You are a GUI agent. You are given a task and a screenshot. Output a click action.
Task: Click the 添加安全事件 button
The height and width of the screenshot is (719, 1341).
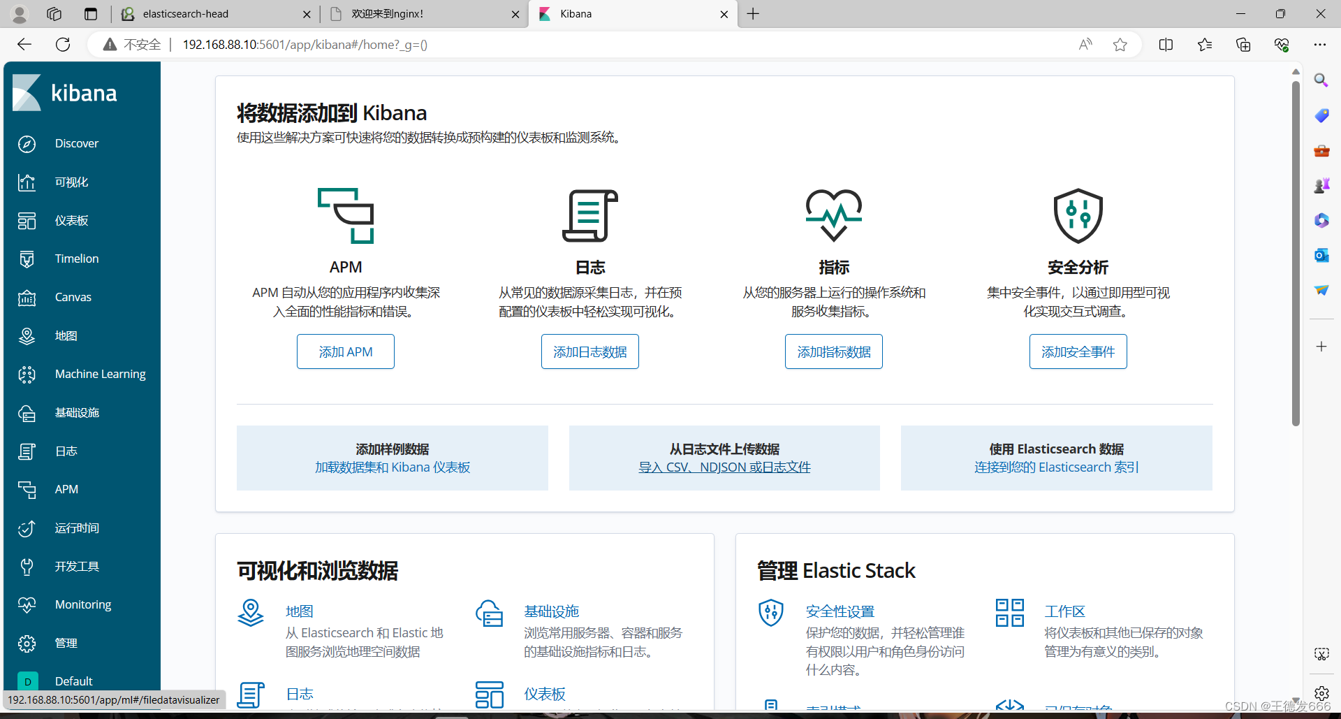pyautogui.click(x=1078, y=351)
